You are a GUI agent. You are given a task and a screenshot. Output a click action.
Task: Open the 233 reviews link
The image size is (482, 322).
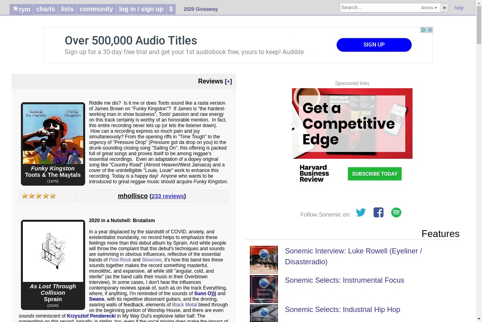(x=168, y=196)
